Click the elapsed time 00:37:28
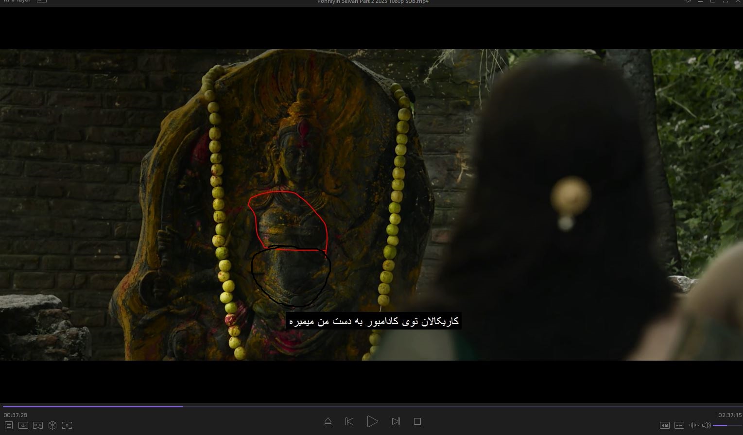 [x=16, y=415]
